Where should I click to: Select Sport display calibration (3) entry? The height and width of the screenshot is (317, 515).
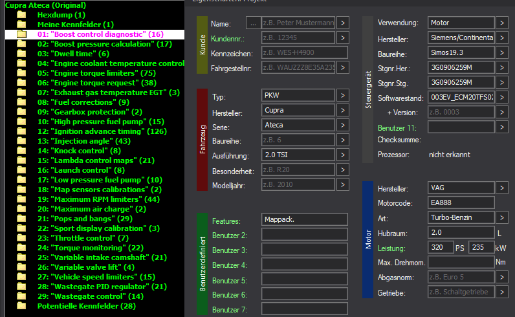click(98, 228)
